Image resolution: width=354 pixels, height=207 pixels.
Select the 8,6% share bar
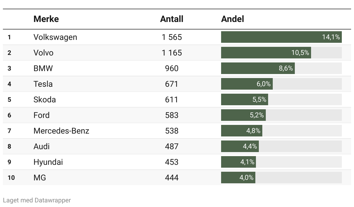[258, 69]
